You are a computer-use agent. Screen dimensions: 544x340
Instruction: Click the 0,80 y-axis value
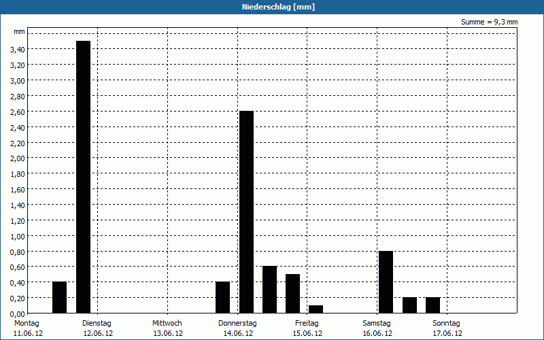pos(18,252)
